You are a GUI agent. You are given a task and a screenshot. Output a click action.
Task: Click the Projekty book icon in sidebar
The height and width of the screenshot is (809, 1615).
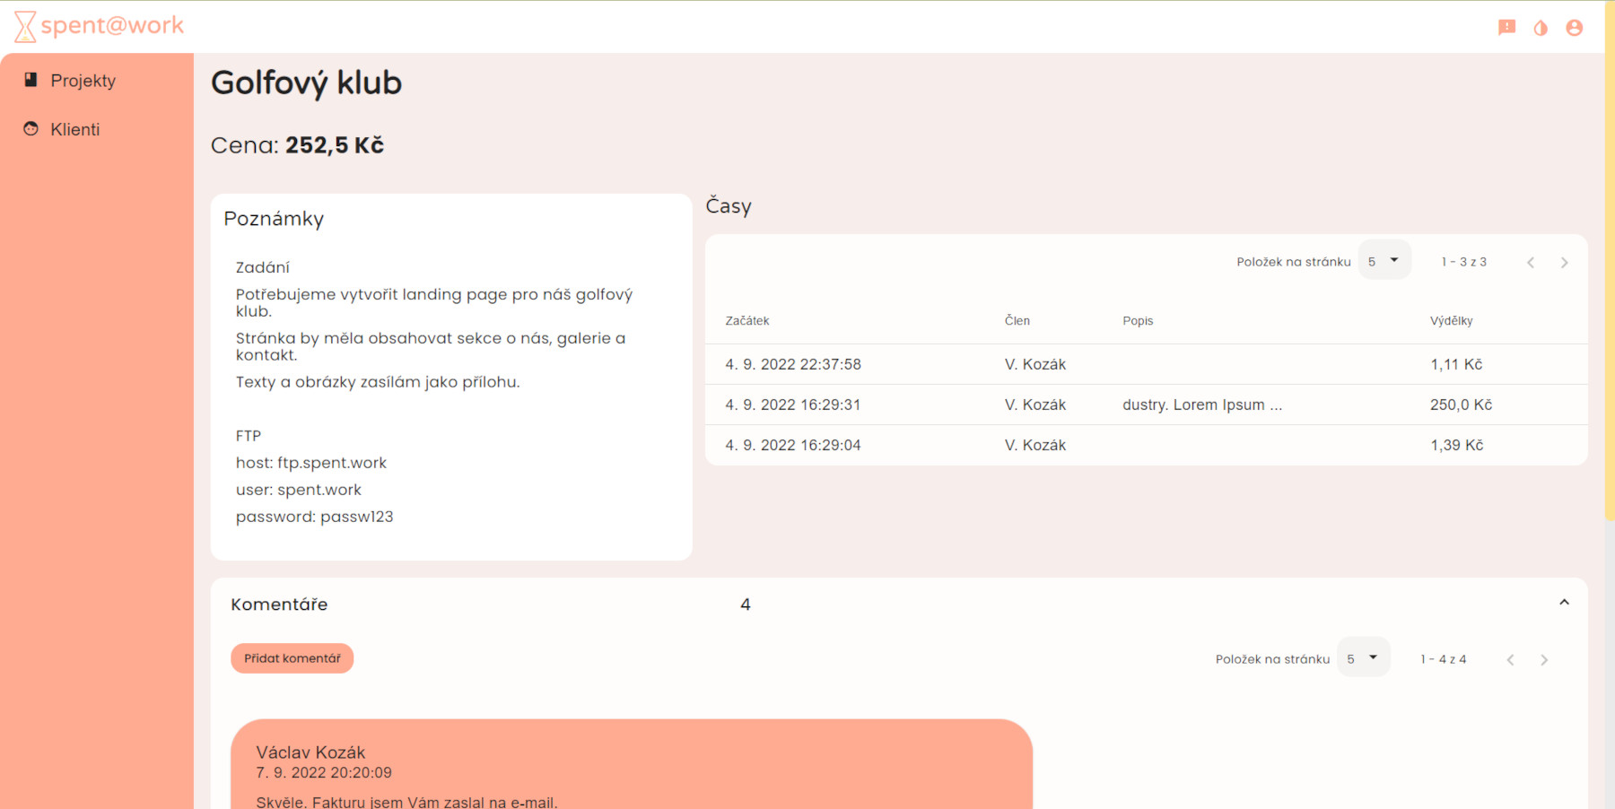coord(31,80)
